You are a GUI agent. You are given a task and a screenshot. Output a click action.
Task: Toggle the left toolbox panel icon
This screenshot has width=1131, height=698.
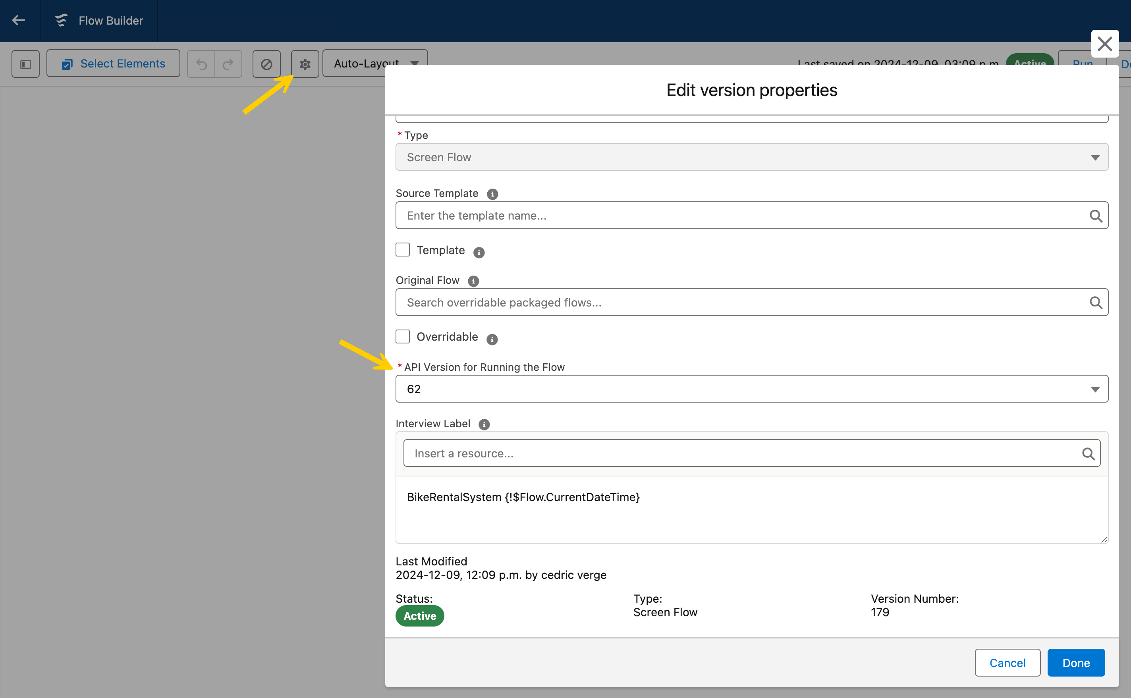25,64
